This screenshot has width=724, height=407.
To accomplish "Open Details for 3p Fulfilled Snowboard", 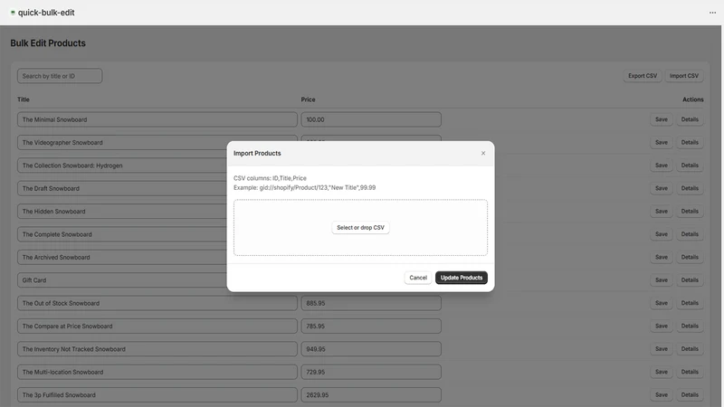I will [690, 394].
